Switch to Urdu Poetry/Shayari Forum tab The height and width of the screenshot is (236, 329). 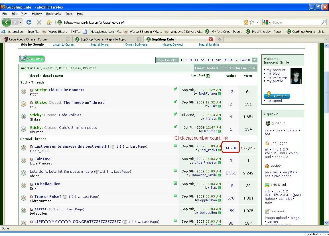(28, 39)
